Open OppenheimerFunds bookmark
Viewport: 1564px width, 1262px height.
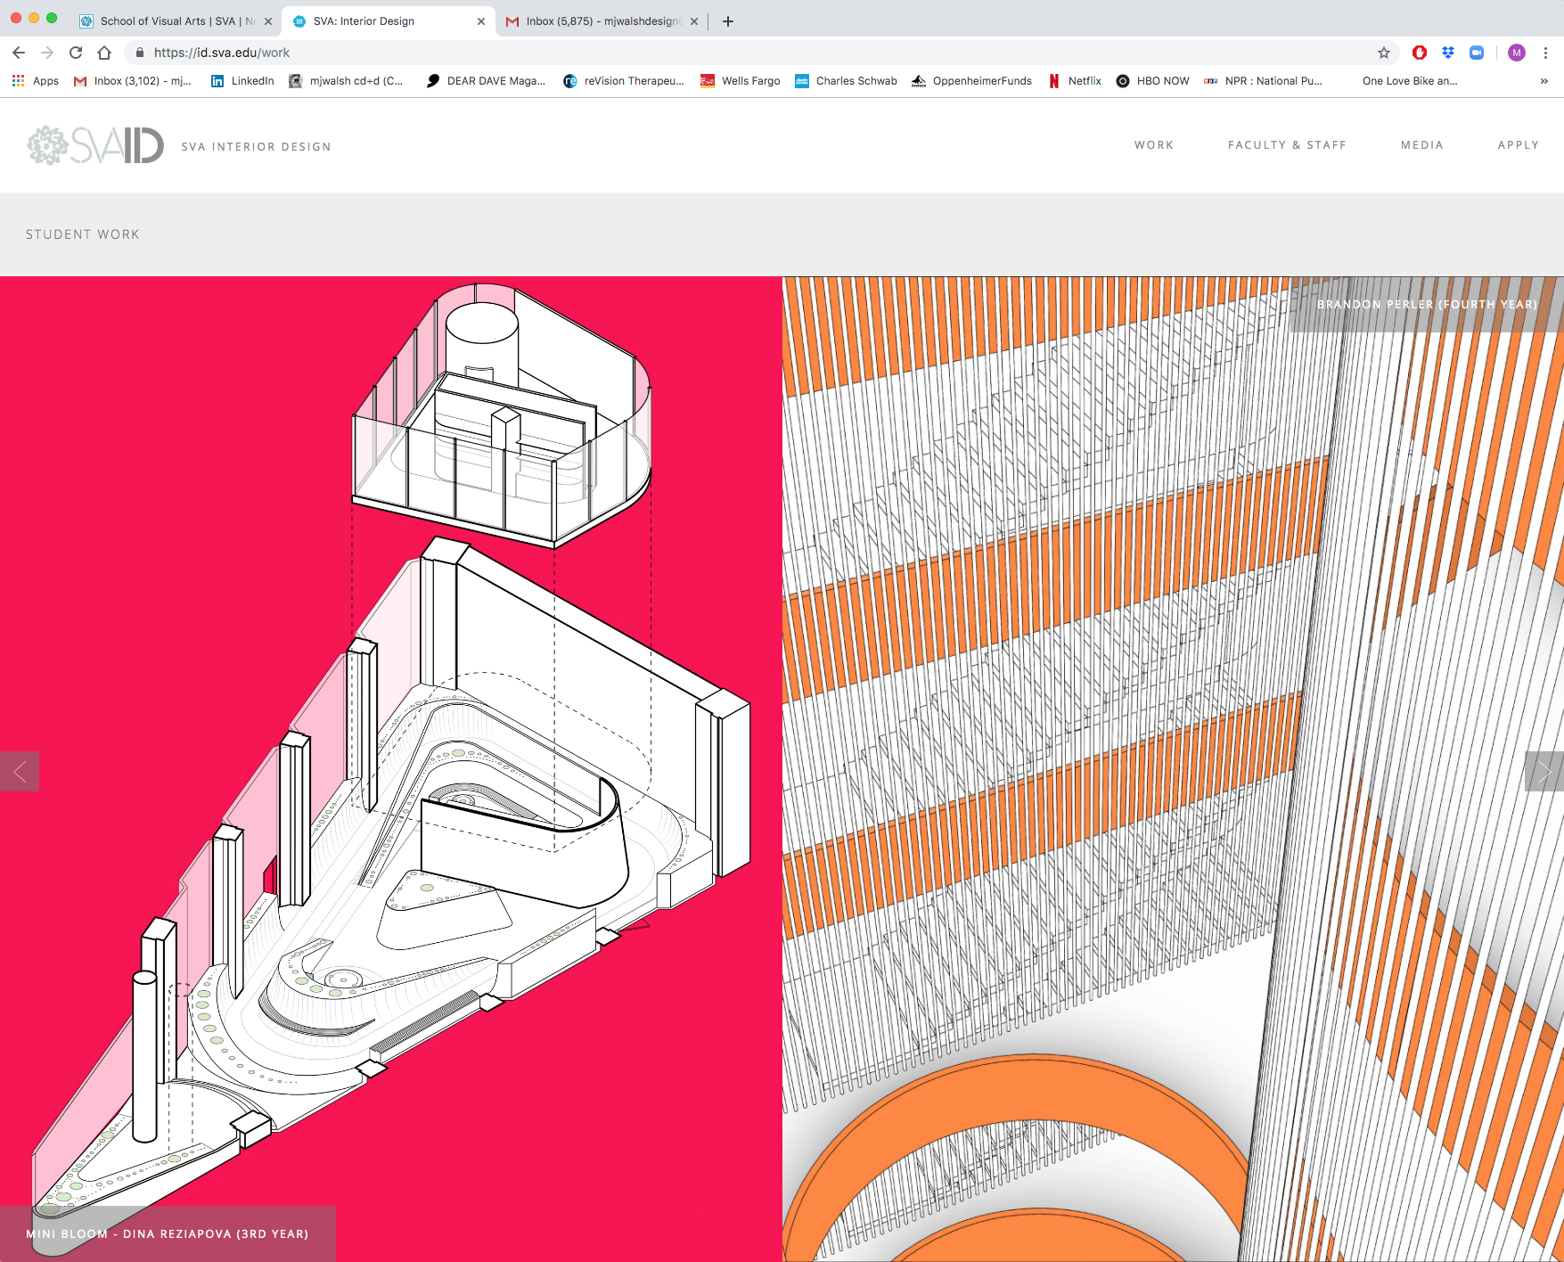(971, 81)
